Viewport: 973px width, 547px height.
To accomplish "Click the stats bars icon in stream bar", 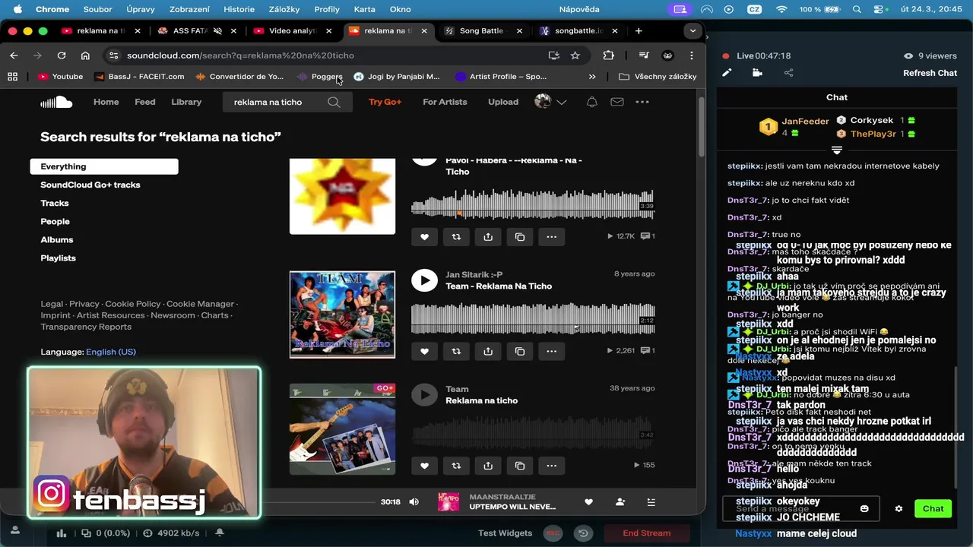I will pos(62,533).
